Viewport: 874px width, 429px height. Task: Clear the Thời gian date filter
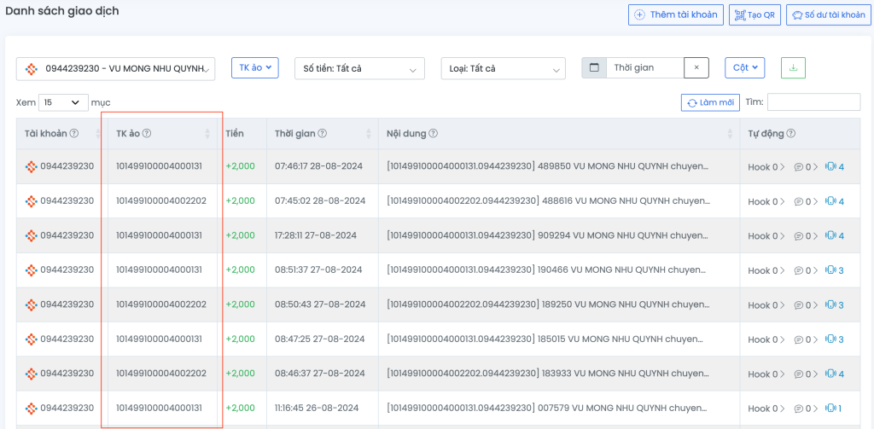tap(696, 68)
